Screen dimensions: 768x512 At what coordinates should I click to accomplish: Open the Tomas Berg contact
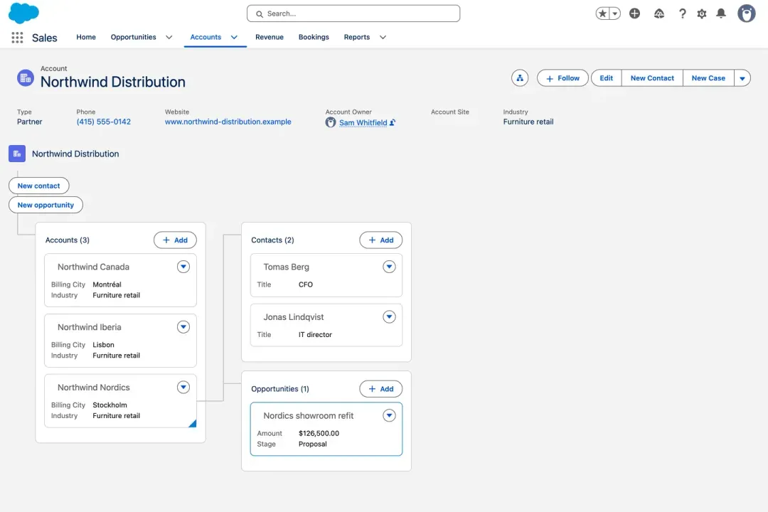click(286, 267)
